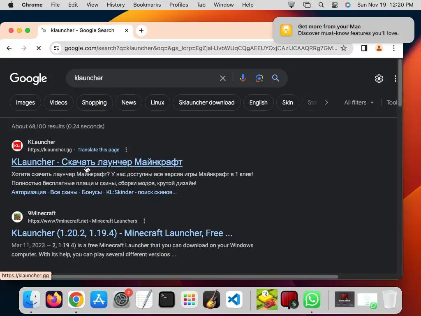Open the Бонусы sitelink
Image resolution: width=421 pixels, height=316 pixels.
[x=92, y=192]
